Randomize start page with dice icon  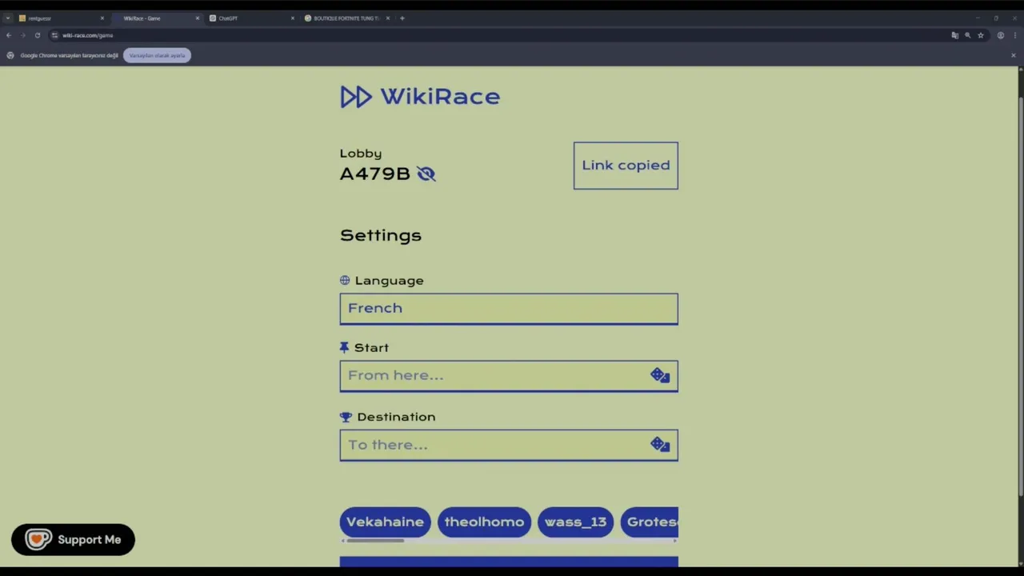pyautogui.click(x=660, y=376)
